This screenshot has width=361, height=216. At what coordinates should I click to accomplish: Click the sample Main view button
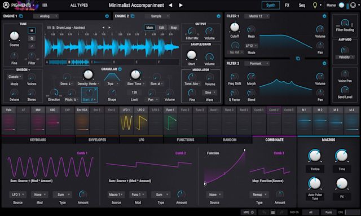(x=149, y=28)
